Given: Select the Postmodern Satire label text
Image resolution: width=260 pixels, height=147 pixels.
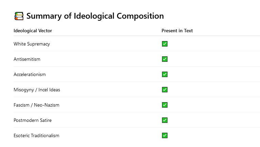Looking at the screenshot, I should tap(33, 120).
